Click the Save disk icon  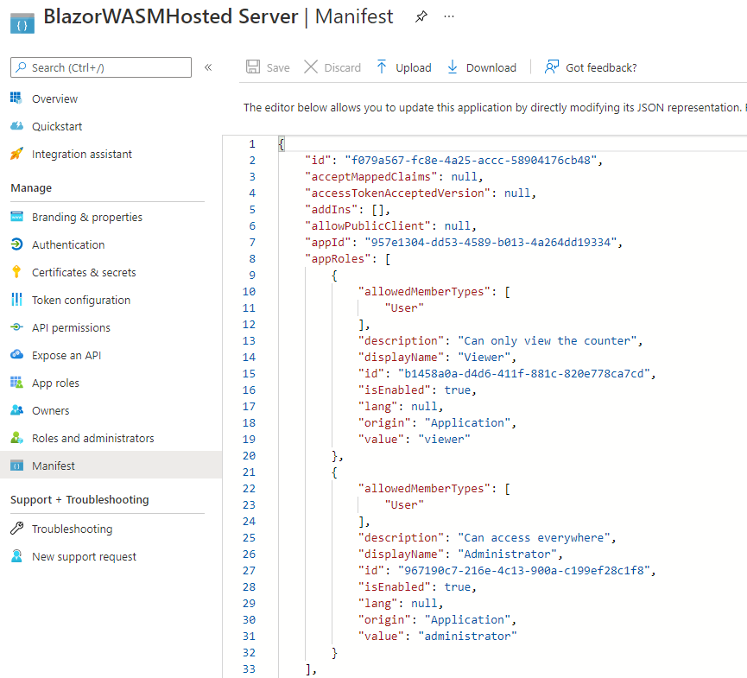[x=253, y=67]
